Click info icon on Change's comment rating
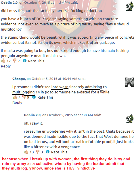This screenshot has width=134, height=175. pos(34,97)
